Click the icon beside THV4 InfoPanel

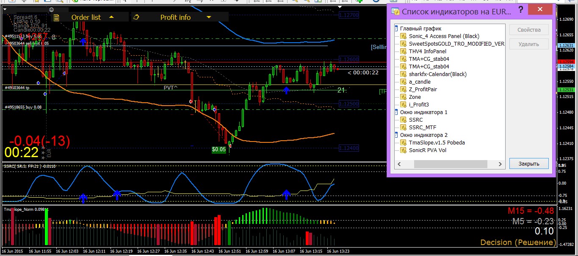click(x=404, y=52)
